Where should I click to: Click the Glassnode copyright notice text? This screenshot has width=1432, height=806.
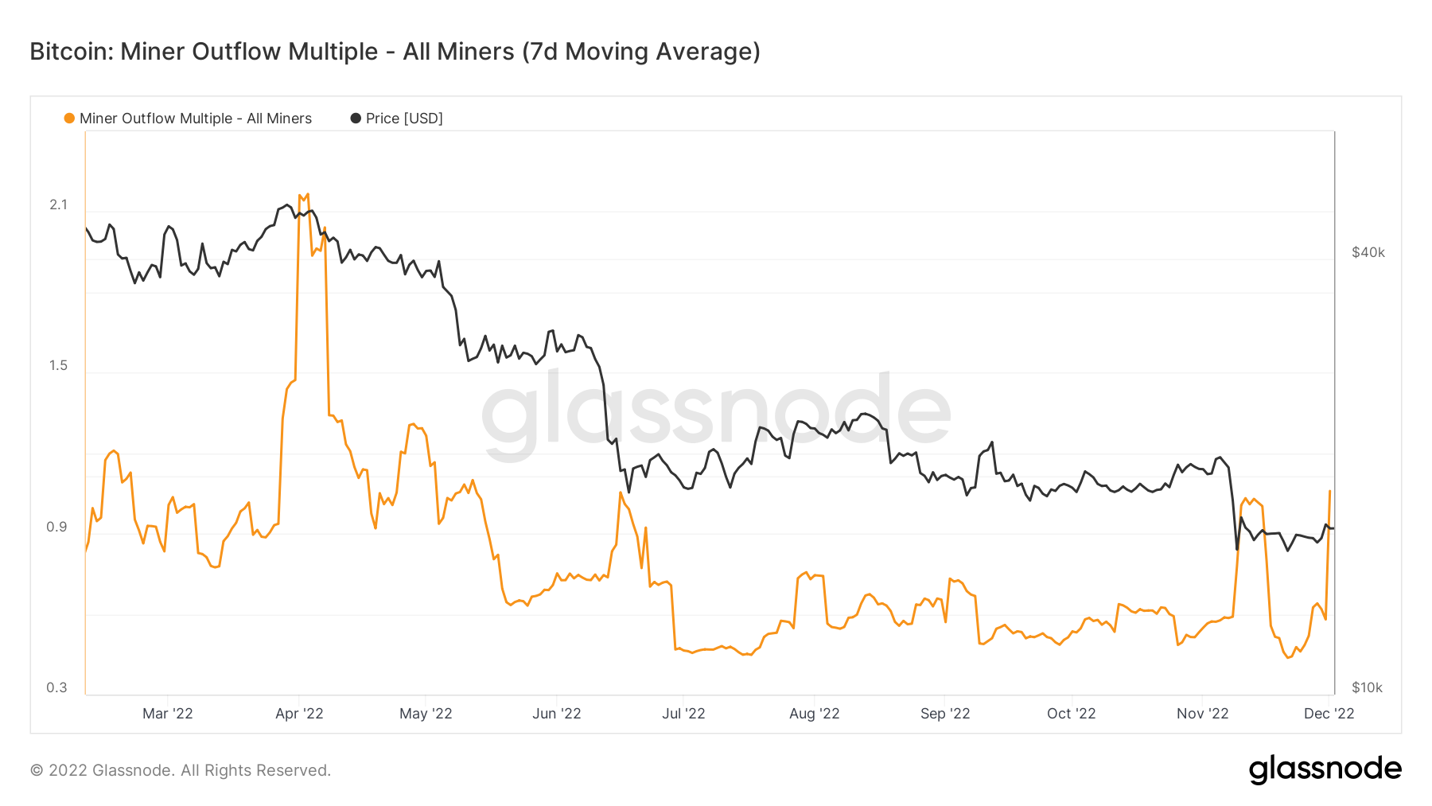[x=181, y=770]
